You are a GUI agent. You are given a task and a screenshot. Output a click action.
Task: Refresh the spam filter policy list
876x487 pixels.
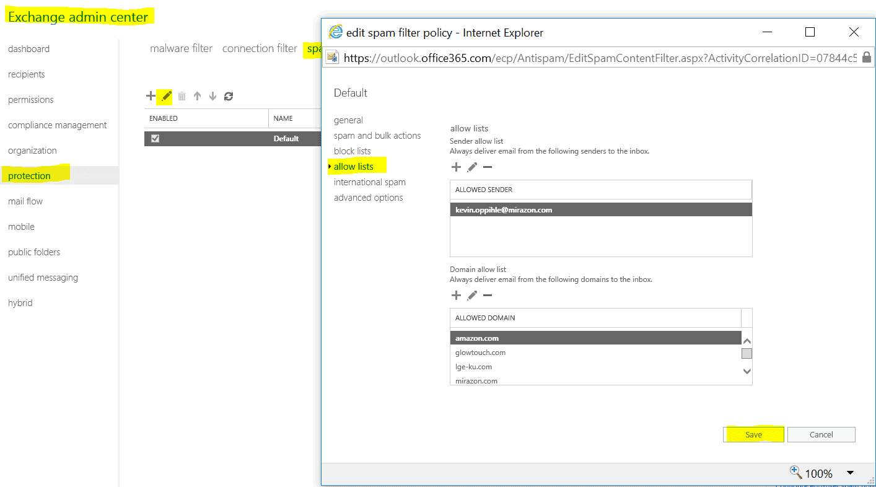click(x=229, y=96)
